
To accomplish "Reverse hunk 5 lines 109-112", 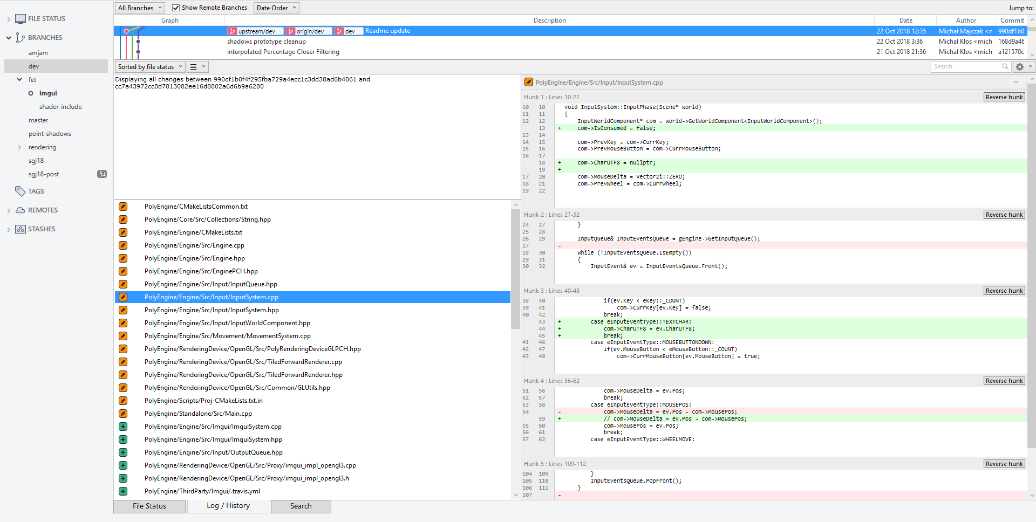I will point(1004,464).
